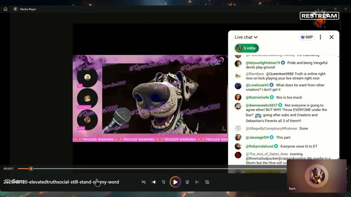This screenshot has height=197, width=351.
Task: Click the Sam webcam thumbnail
Action: click(317, 175)
